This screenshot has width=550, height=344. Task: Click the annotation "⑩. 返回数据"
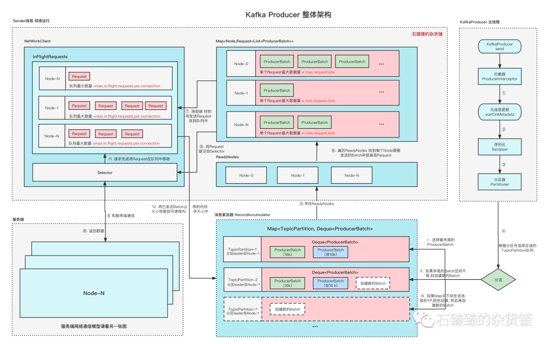[93, 231]
